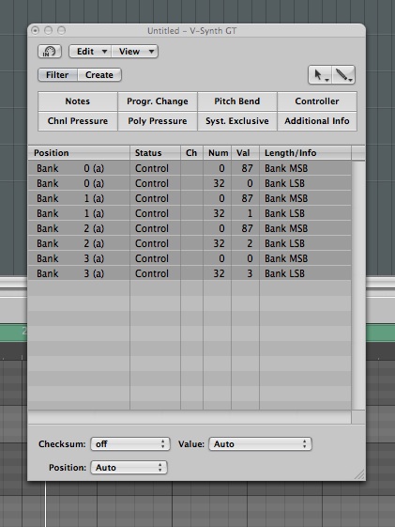The width and height of the screenshot is (395, 527).
Task: Open the Edit menu
Action: pyautogui.click(x=90, y=52)
